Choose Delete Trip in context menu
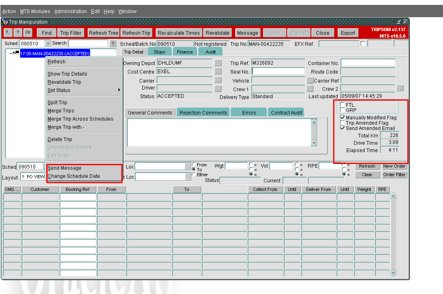This screenshot has width=443, height=294. click(60, 139)
